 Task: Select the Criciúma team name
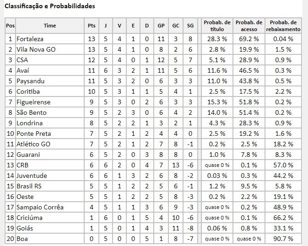tap(29, 218)
